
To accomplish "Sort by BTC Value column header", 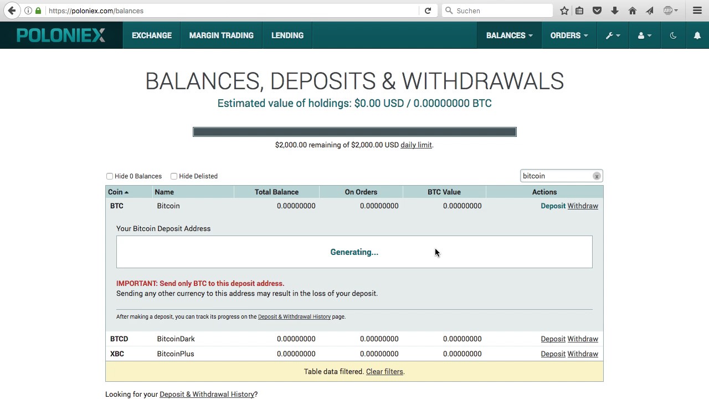I will 444,192.
